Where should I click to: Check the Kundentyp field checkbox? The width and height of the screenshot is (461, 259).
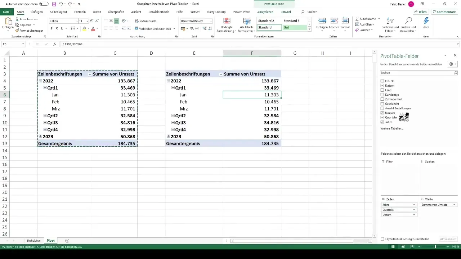click(382, 95)
